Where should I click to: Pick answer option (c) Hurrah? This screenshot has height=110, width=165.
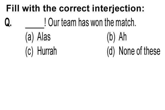point(41,51)
